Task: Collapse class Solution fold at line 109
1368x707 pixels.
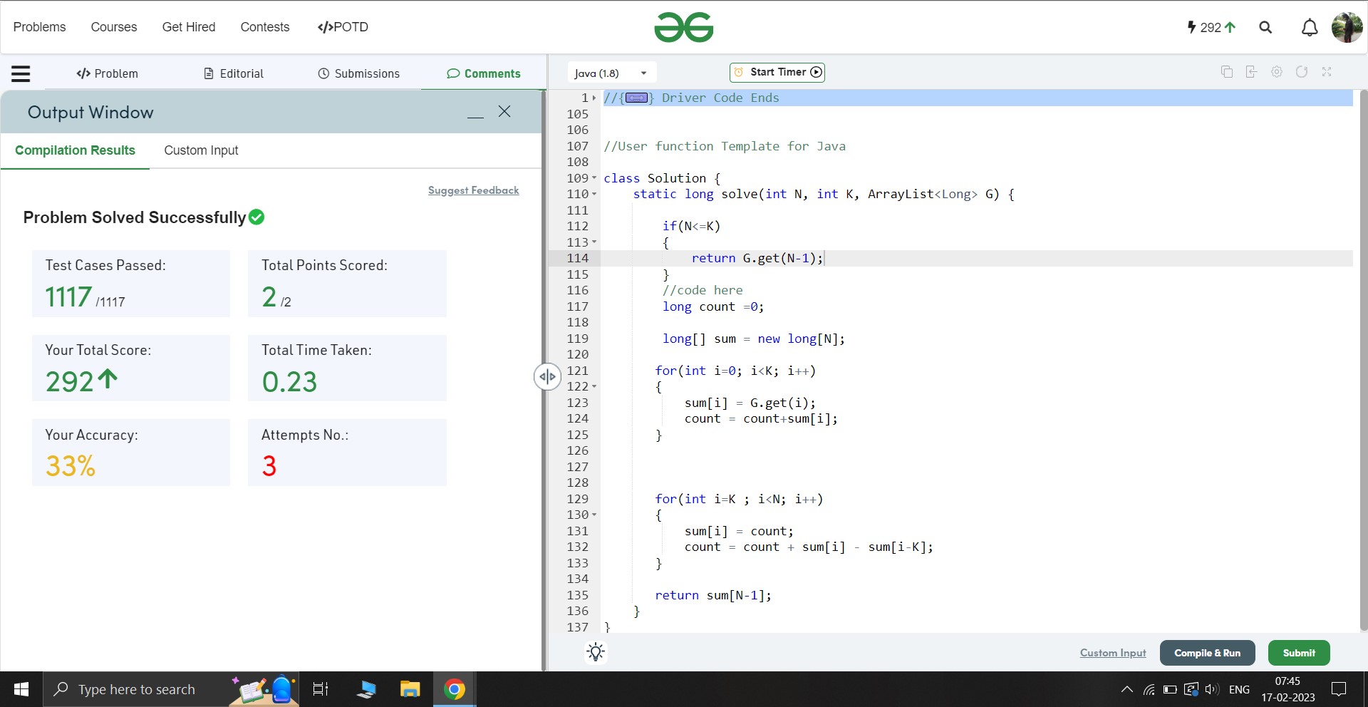Action: click(594, 178)
